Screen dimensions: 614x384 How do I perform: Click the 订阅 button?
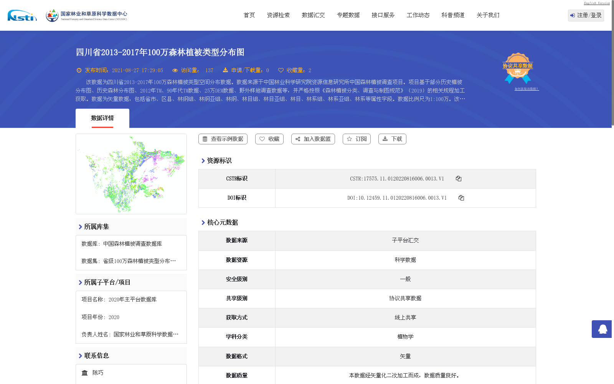coord(357,139)
